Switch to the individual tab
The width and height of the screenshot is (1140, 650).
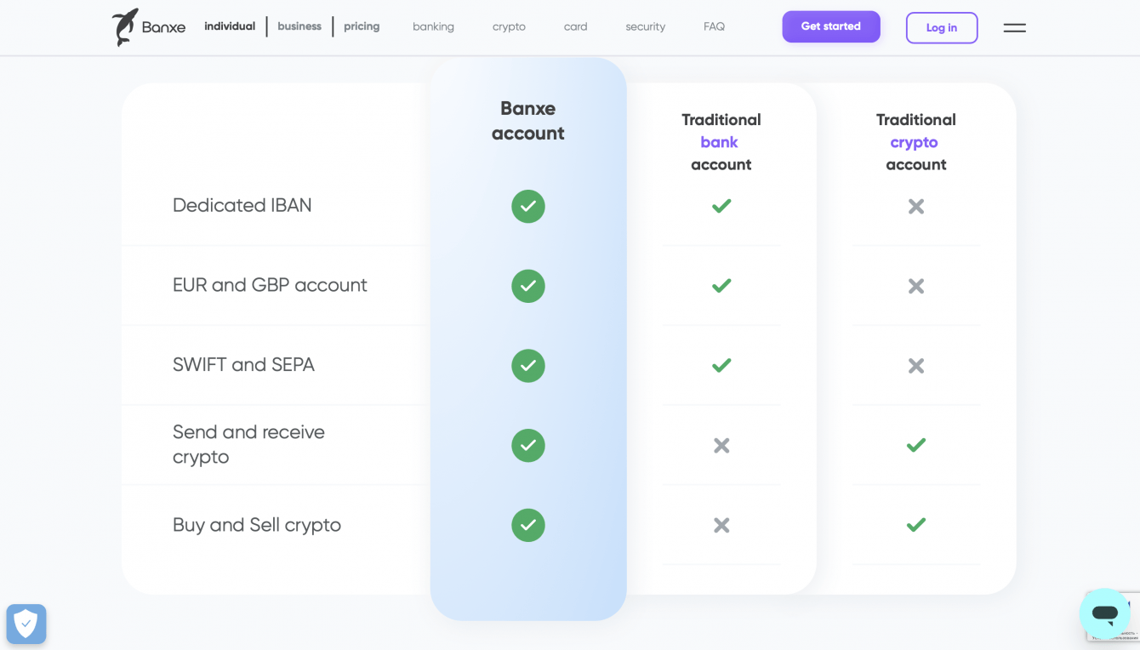point(230,26)
